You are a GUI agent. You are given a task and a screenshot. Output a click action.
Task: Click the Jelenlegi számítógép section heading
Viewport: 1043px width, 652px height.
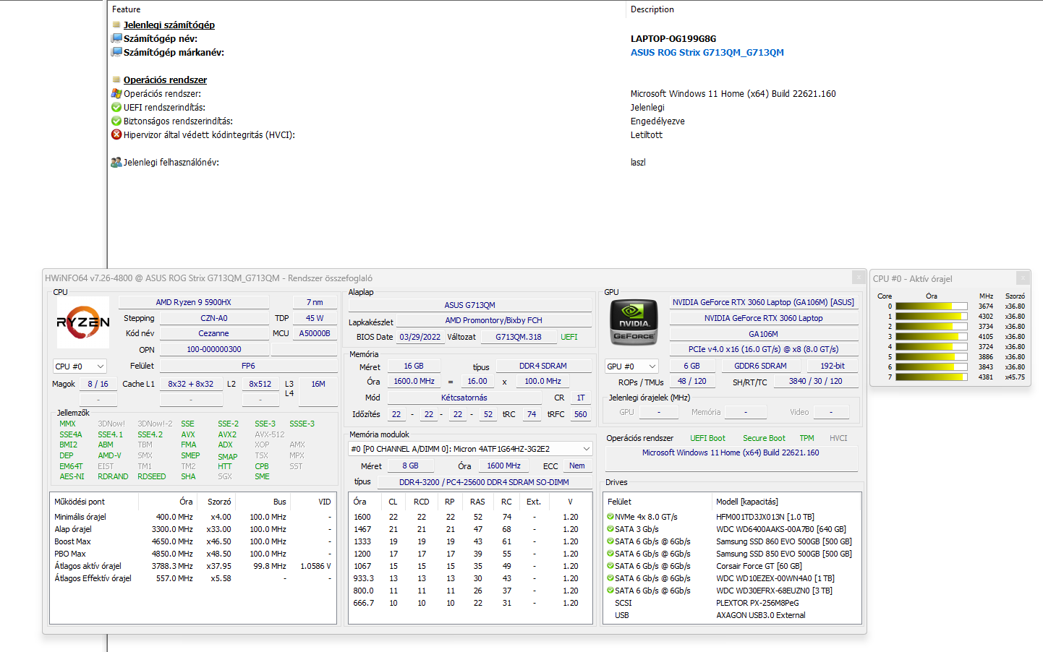(x=169, y=25)
